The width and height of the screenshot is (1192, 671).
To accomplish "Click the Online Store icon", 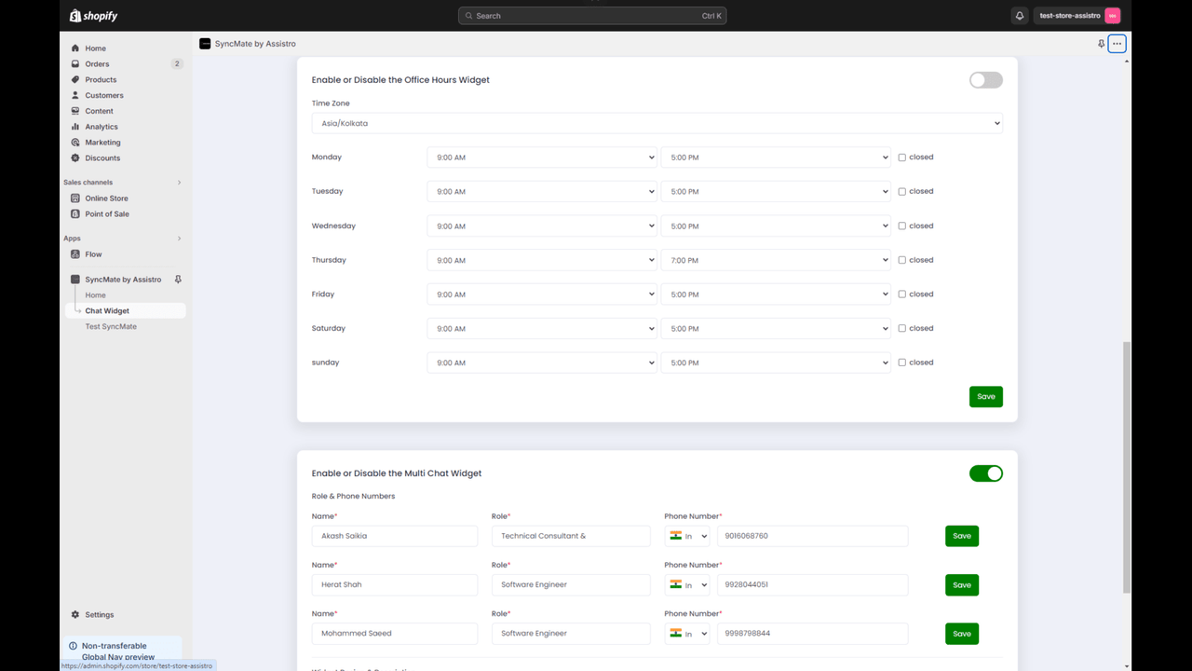I will point(75,199).
